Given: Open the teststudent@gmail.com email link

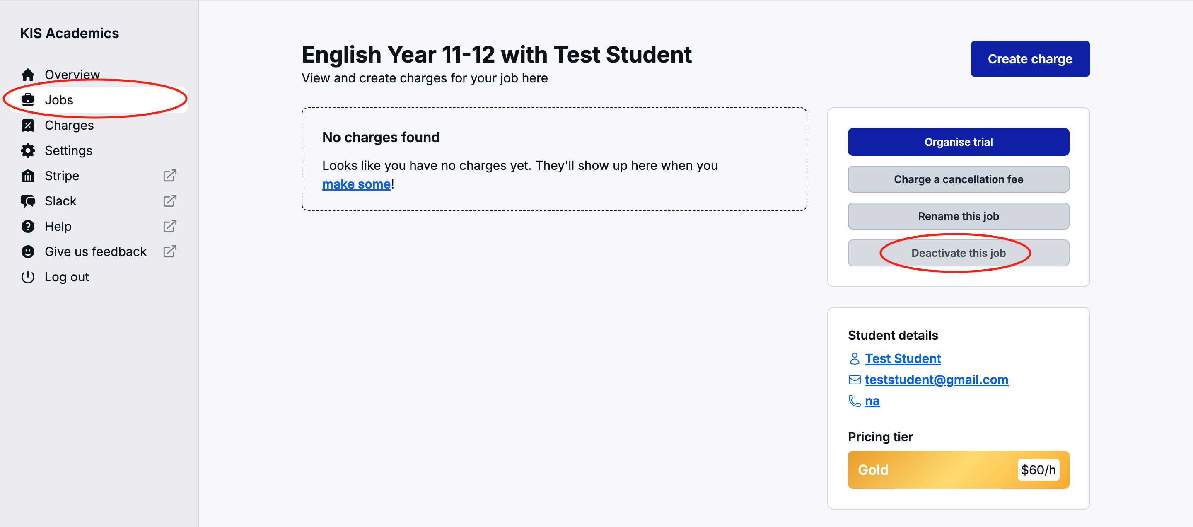Looking at the screenshot, I should (x=936, y=380).
